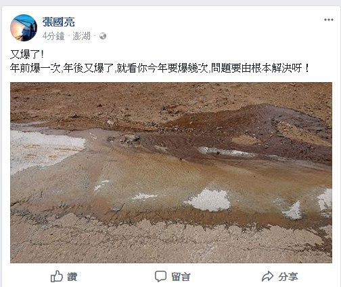The image size is (341, 287).
Task: Click the thumbs-up Like icon
Action: tap(57, 276)
